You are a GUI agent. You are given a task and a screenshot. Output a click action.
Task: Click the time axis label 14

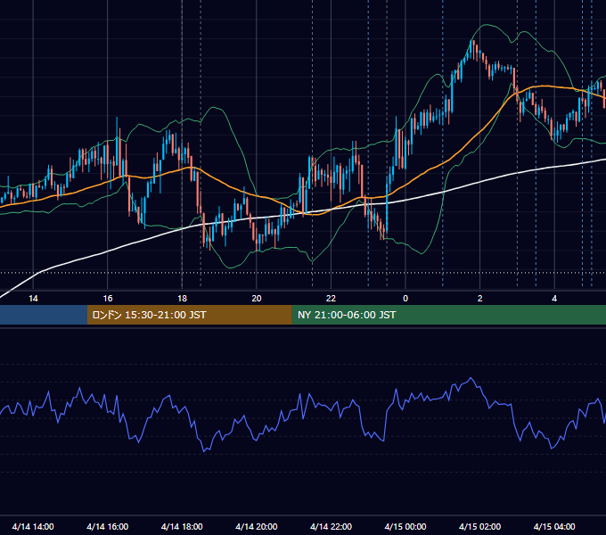[33, 299]
